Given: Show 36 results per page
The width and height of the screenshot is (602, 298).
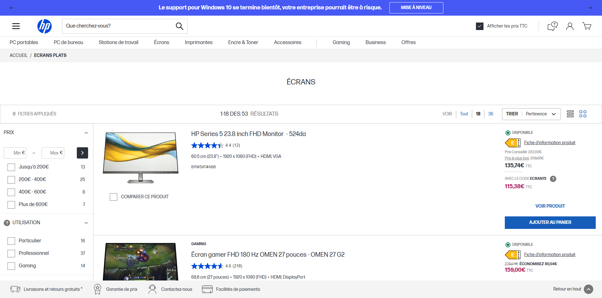Looking at the screenshot, I should pyautogui.click(x=491, y=114).
